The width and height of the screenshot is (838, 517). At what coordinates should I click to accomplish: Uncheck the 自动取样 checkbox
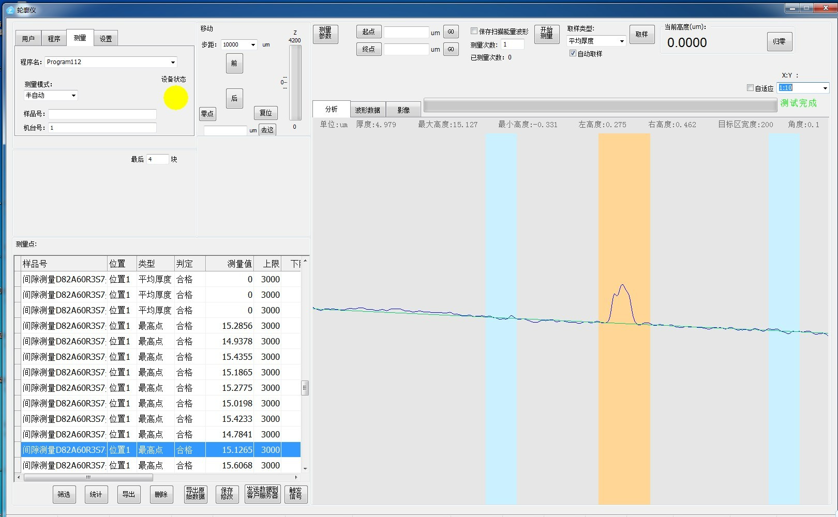coord(573,53)
